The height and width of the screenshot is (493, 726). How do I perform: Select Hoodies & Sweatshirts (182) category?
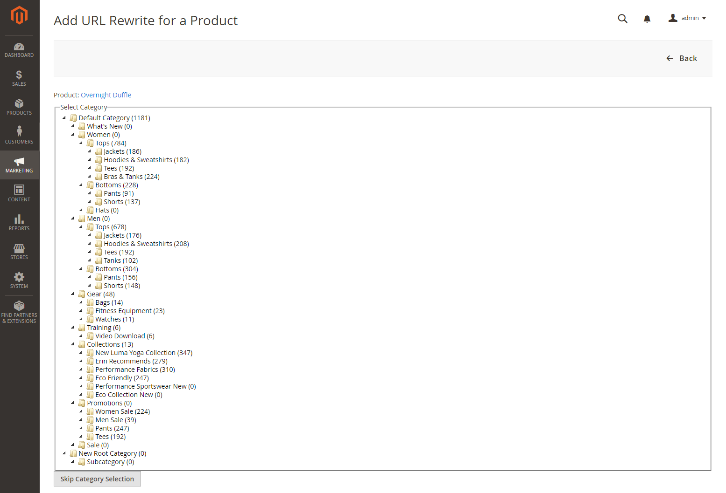point(146,160)
